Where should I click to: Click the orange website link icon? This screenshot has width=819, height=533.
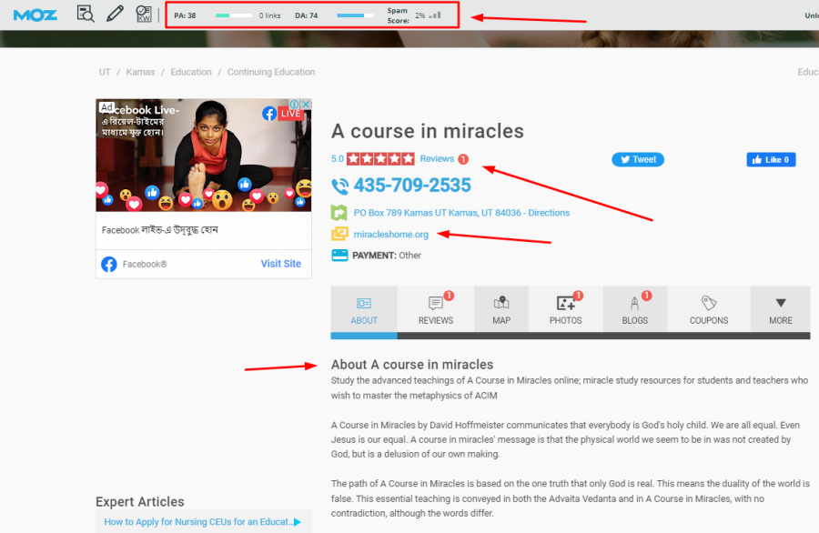(x=339, y=234)
